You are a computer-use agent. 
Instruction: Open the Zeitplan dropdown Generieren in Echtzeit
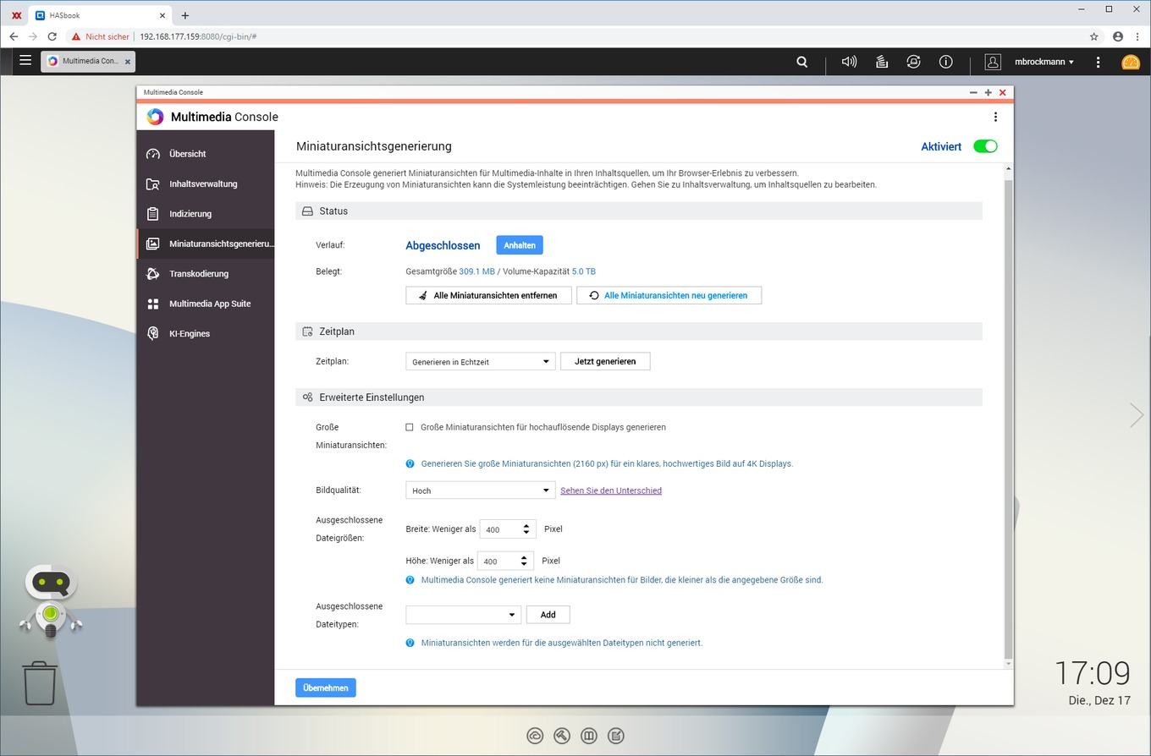481,361
